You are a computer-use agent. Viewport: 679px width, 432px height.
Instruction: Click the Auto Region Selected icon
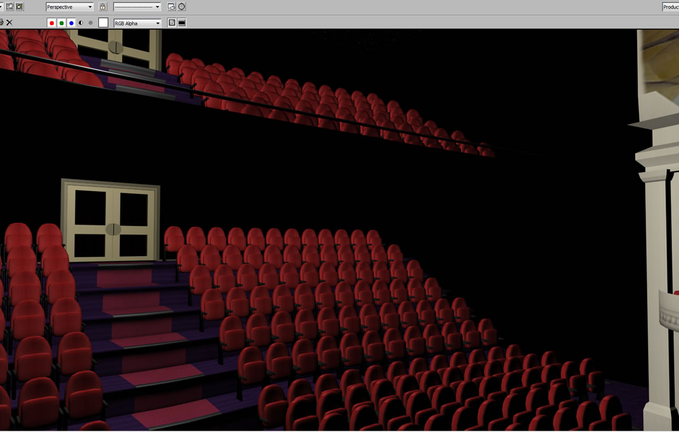coord(20,7)
